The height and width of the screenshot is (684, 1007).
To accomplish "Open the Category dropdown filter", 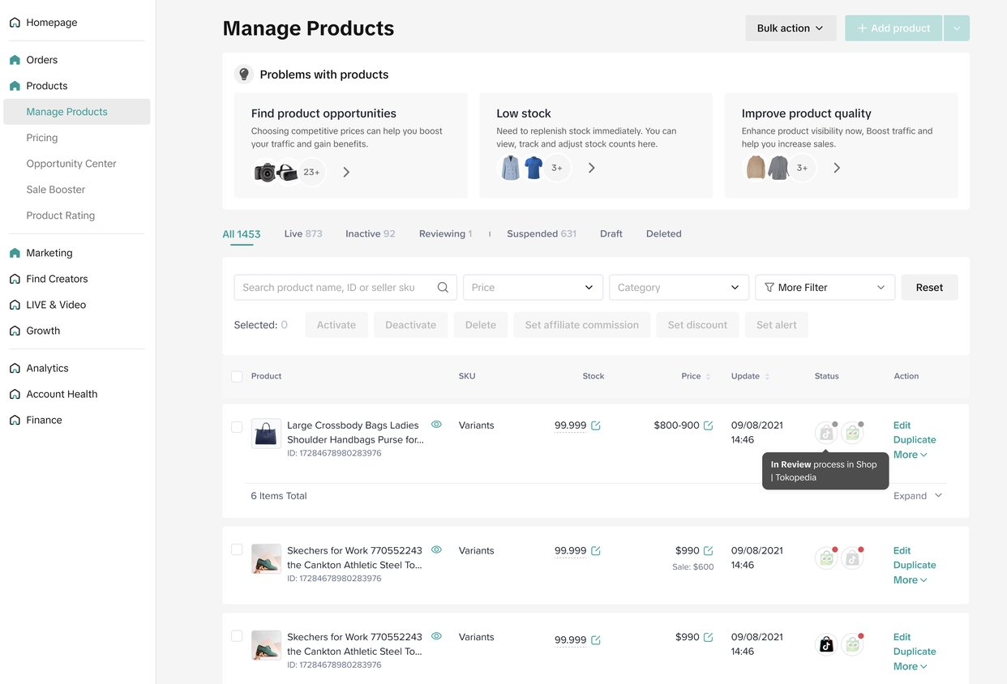I will 678,288.
